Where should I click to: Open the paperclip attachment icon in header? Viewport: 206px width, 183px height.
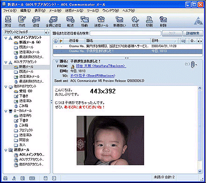point(193,64)
